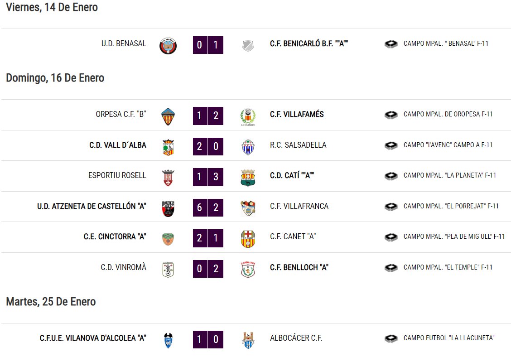The image size is (511, 357).
Task: Open the C.F. Benlloch "A" crest
Action: [248, 270]
